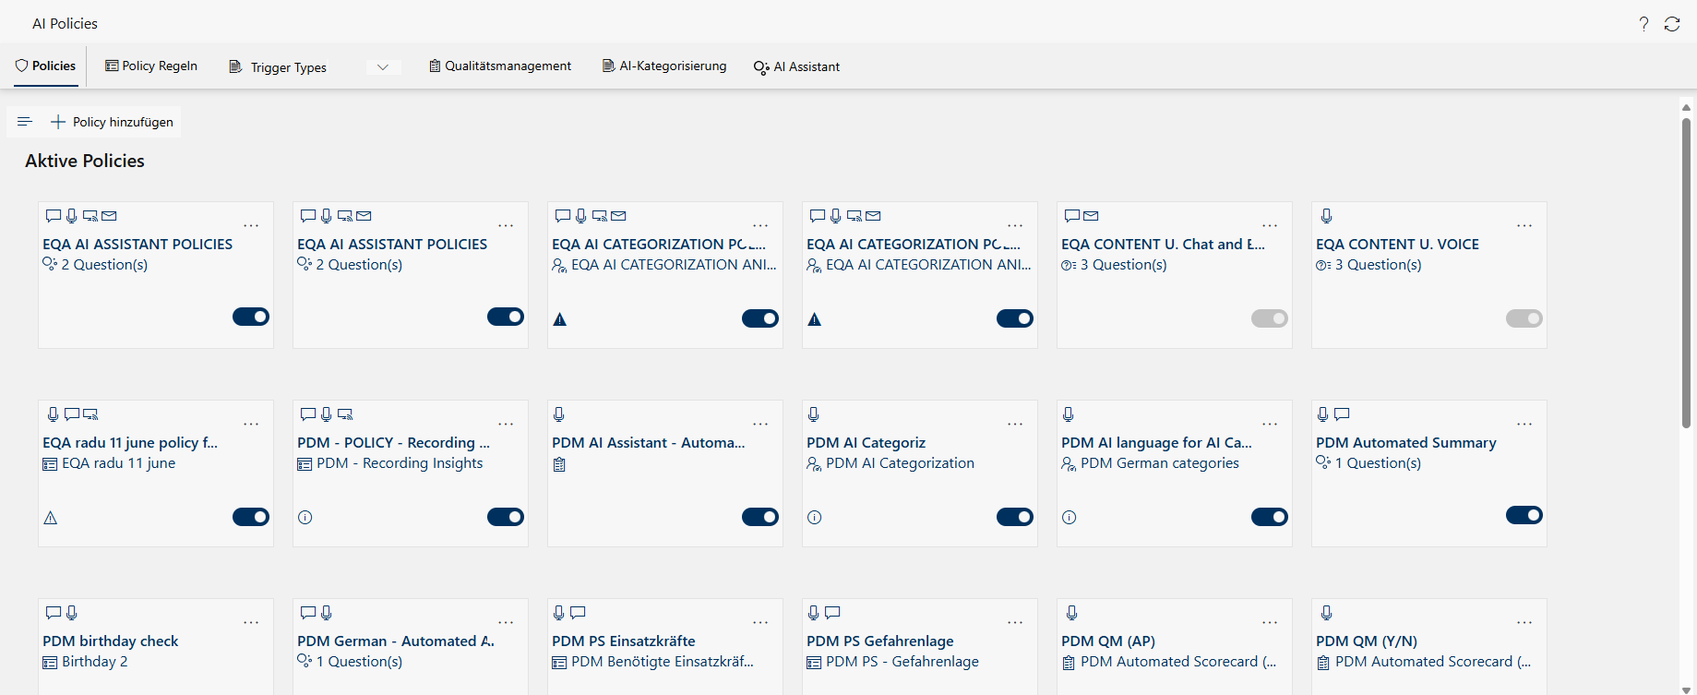Screen dimensions: 1697x695
Task: Click the help question mark icon
Action: 1643,24
